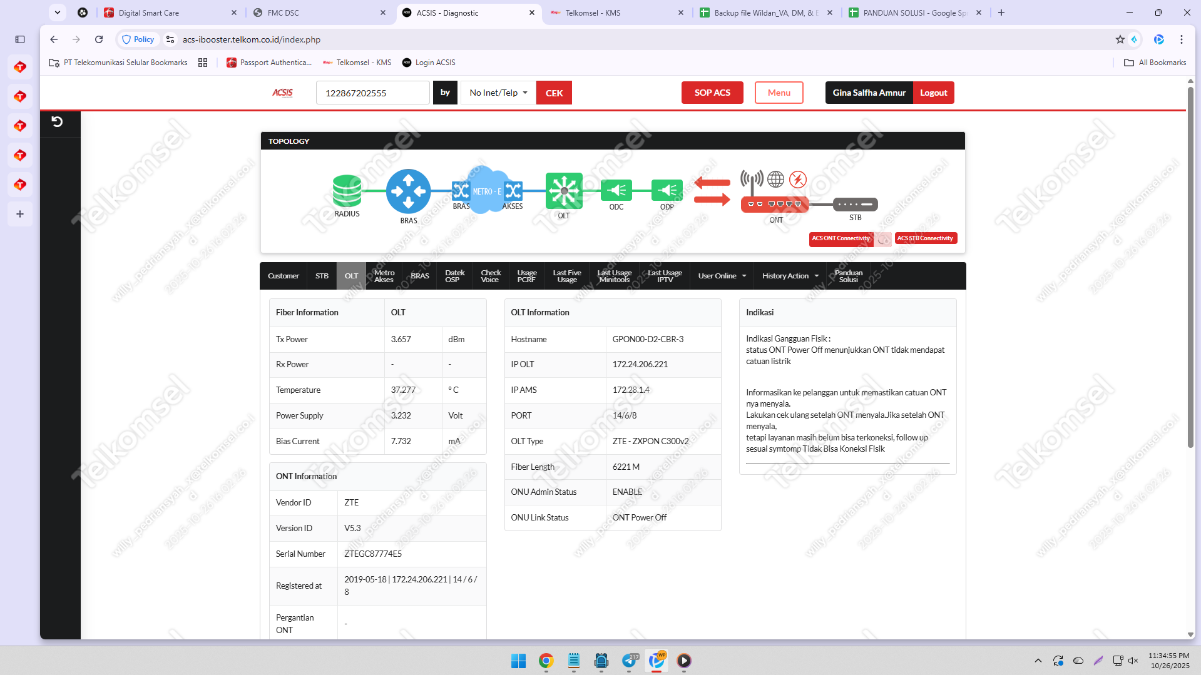
Task: Click the Logout button
Action: point(934,93)
